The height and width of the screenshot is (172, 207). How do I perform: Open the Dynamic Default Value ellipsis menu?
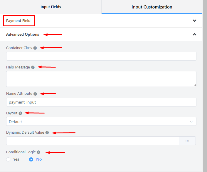coord(187,141)
